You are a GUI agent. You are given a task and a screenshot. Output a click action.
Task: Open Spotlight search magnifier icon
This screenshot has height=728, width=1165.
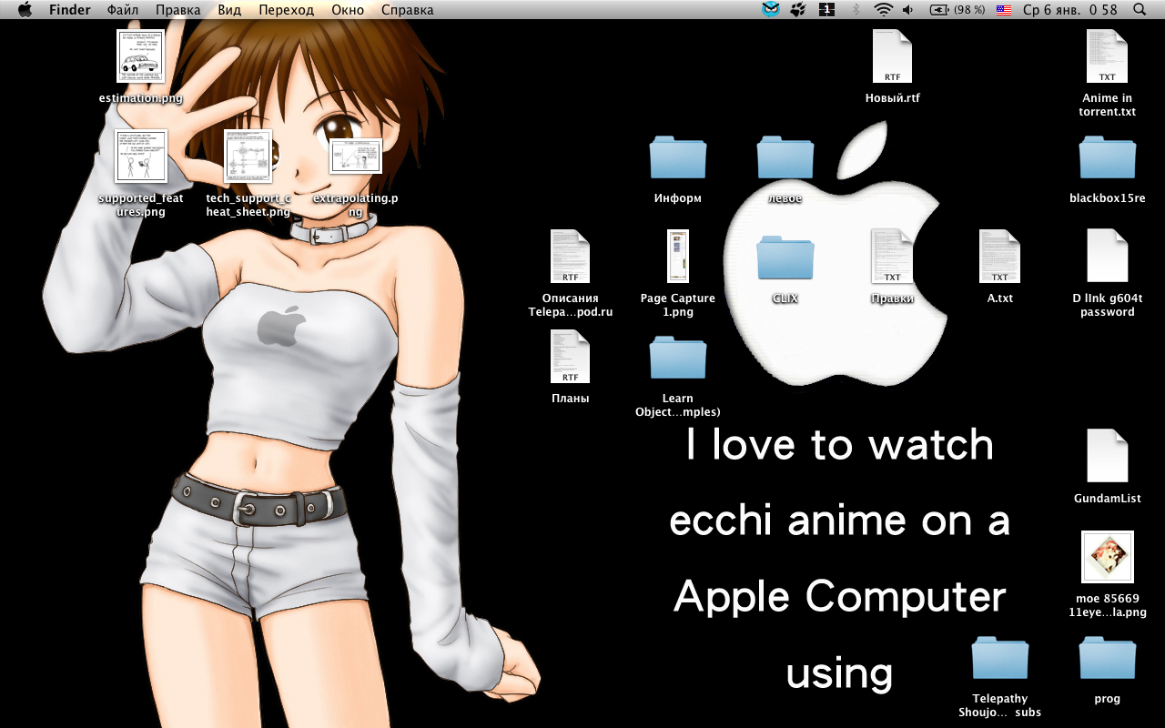pos(1140,10)
